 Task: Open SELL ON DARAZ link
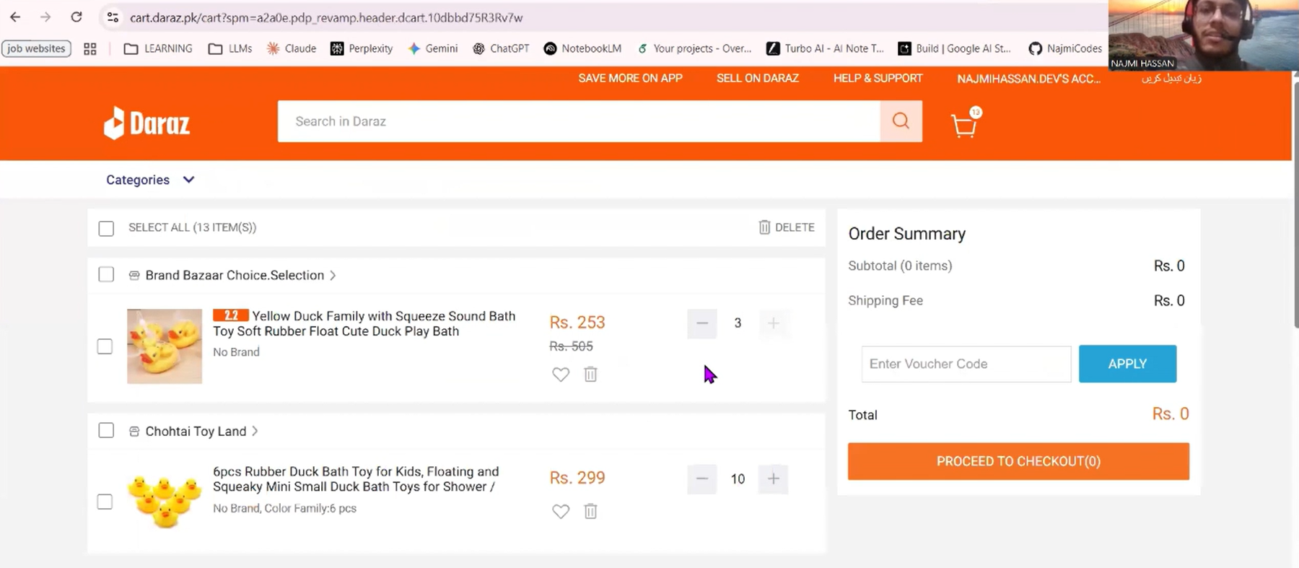[x=758, y=78]
